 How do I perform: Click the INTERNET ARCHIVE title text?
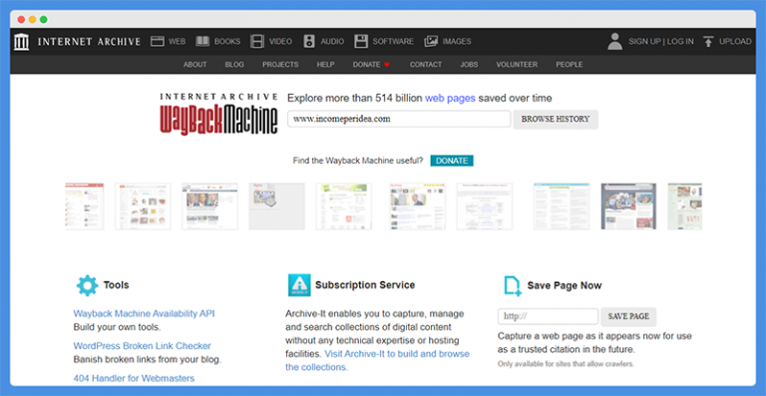tap(89, 42)
